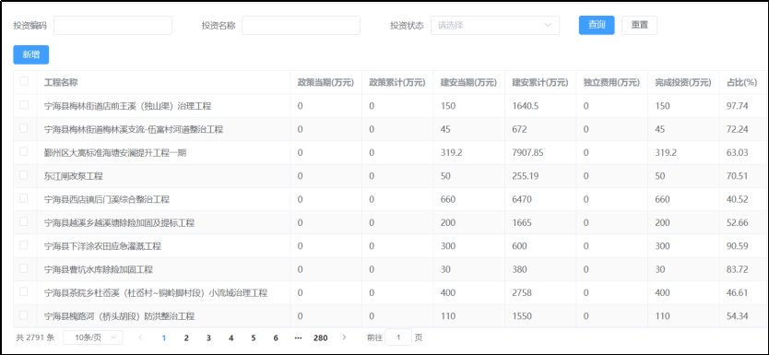The height and width of the screenshot is (355, 769).
Task: Select checkbox for 宁海县曹坑水库除险加固工程
Action: click(24, 268)
